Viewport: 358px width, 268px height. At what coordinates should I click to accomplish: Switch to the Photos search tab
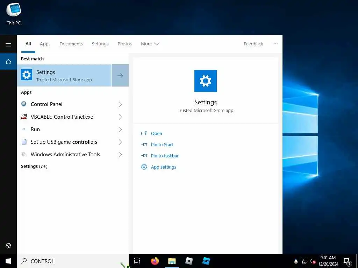(x=125, y=44)
